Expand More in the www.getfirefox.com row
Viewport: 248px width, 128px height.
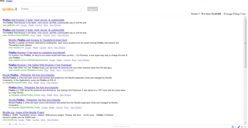coord(46,25)
